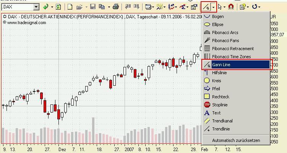Click the copy documents icon
The width and height of the screenshot is (287, 153).
click(x=102, y=7)
